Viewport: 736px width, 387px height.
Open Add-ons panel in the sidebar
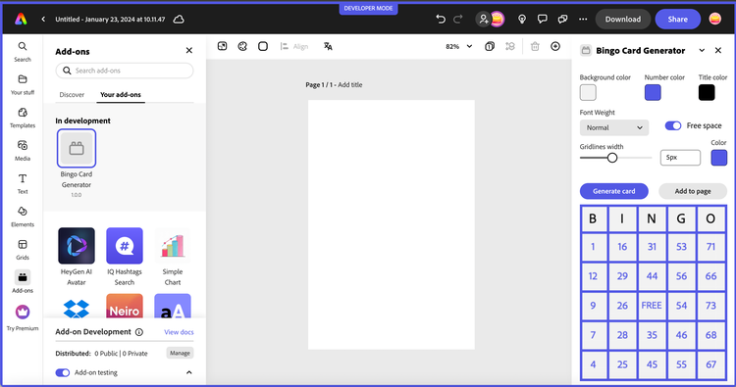click(23, 282)
